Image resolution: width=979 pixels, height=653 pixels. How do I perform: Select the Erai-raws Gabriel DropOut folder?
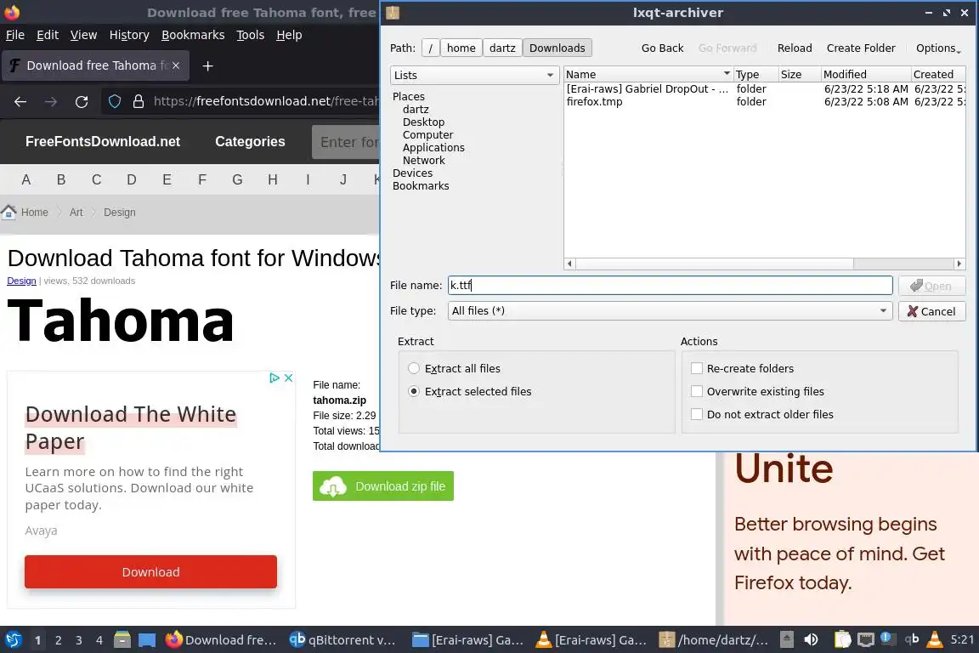click(764, 88)
